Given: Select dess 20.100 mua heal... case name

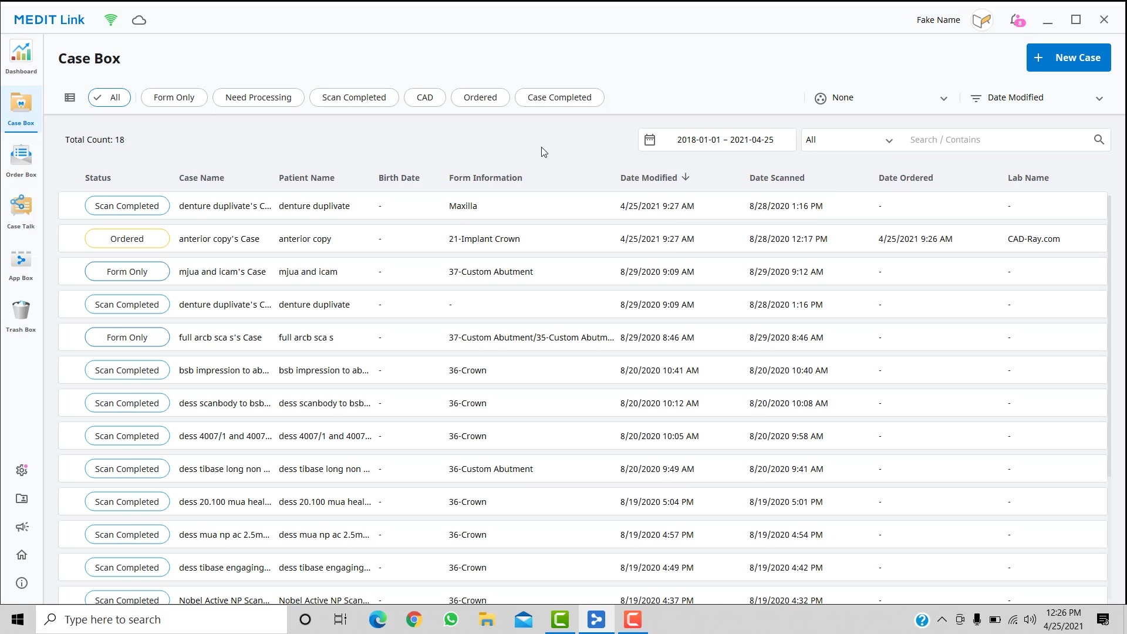Looking at the screenshot, I should (x=225, y=502).
